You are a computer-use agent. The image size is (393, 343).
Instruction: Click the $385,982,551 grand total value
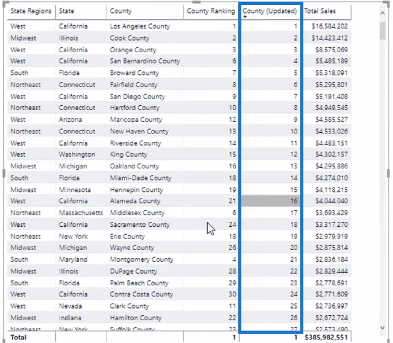[326, 337]
